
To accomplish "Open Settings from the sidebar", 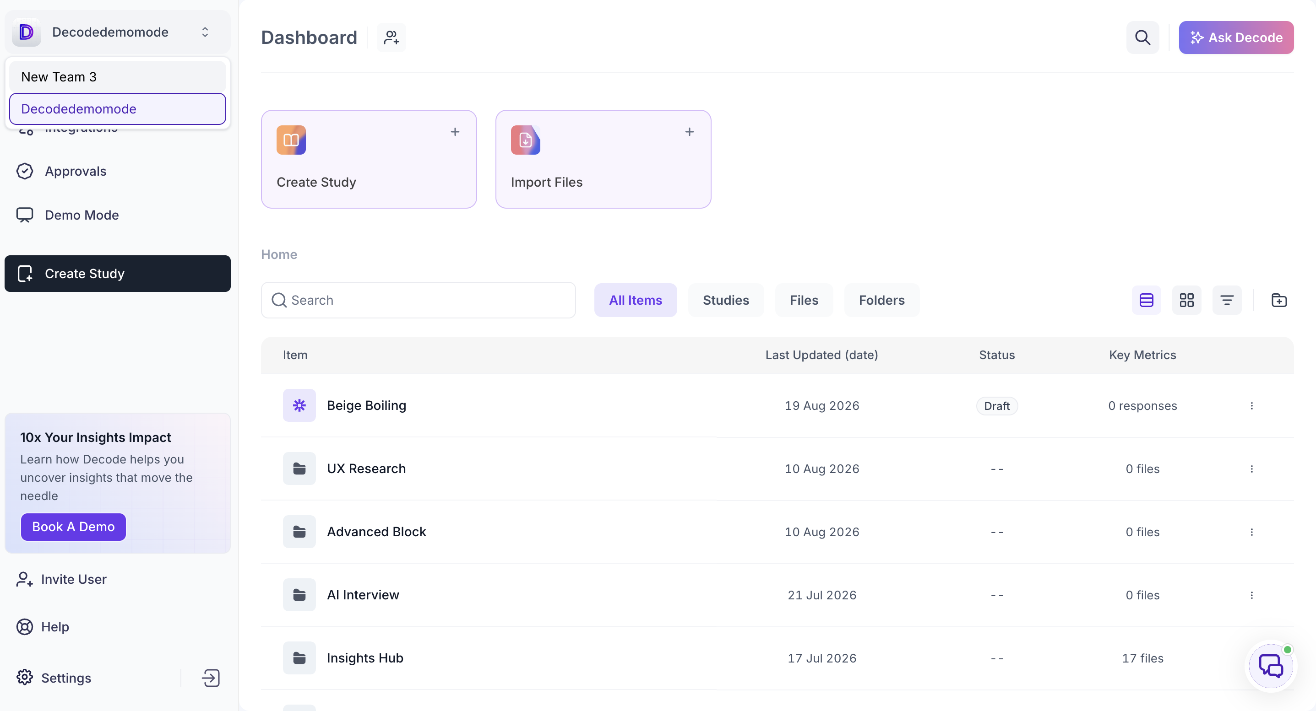I will point(54,678).
